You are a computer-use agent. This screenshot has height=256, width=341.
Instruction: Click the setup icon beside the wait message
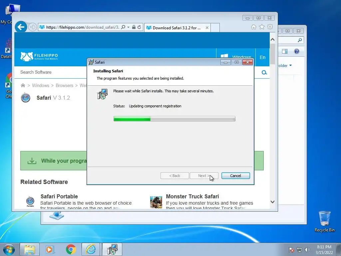[102, 94]
